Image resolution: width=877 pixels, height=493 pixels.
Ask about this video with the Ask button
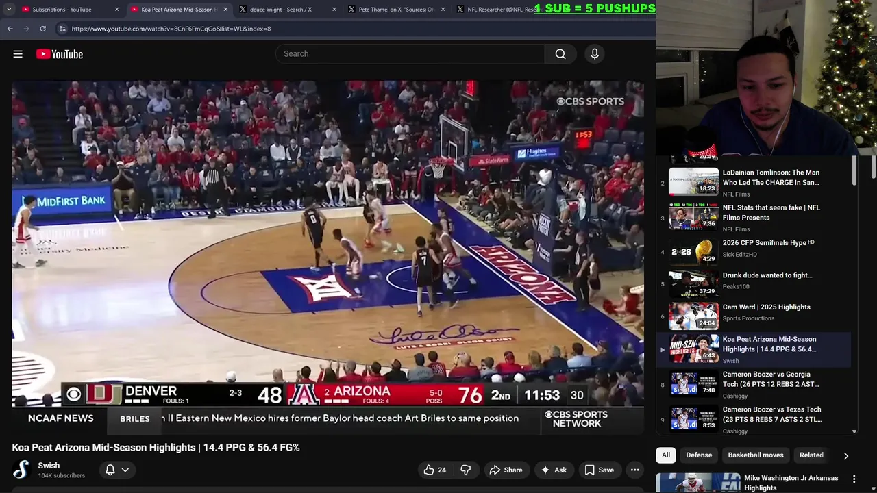tap(554, 470)
